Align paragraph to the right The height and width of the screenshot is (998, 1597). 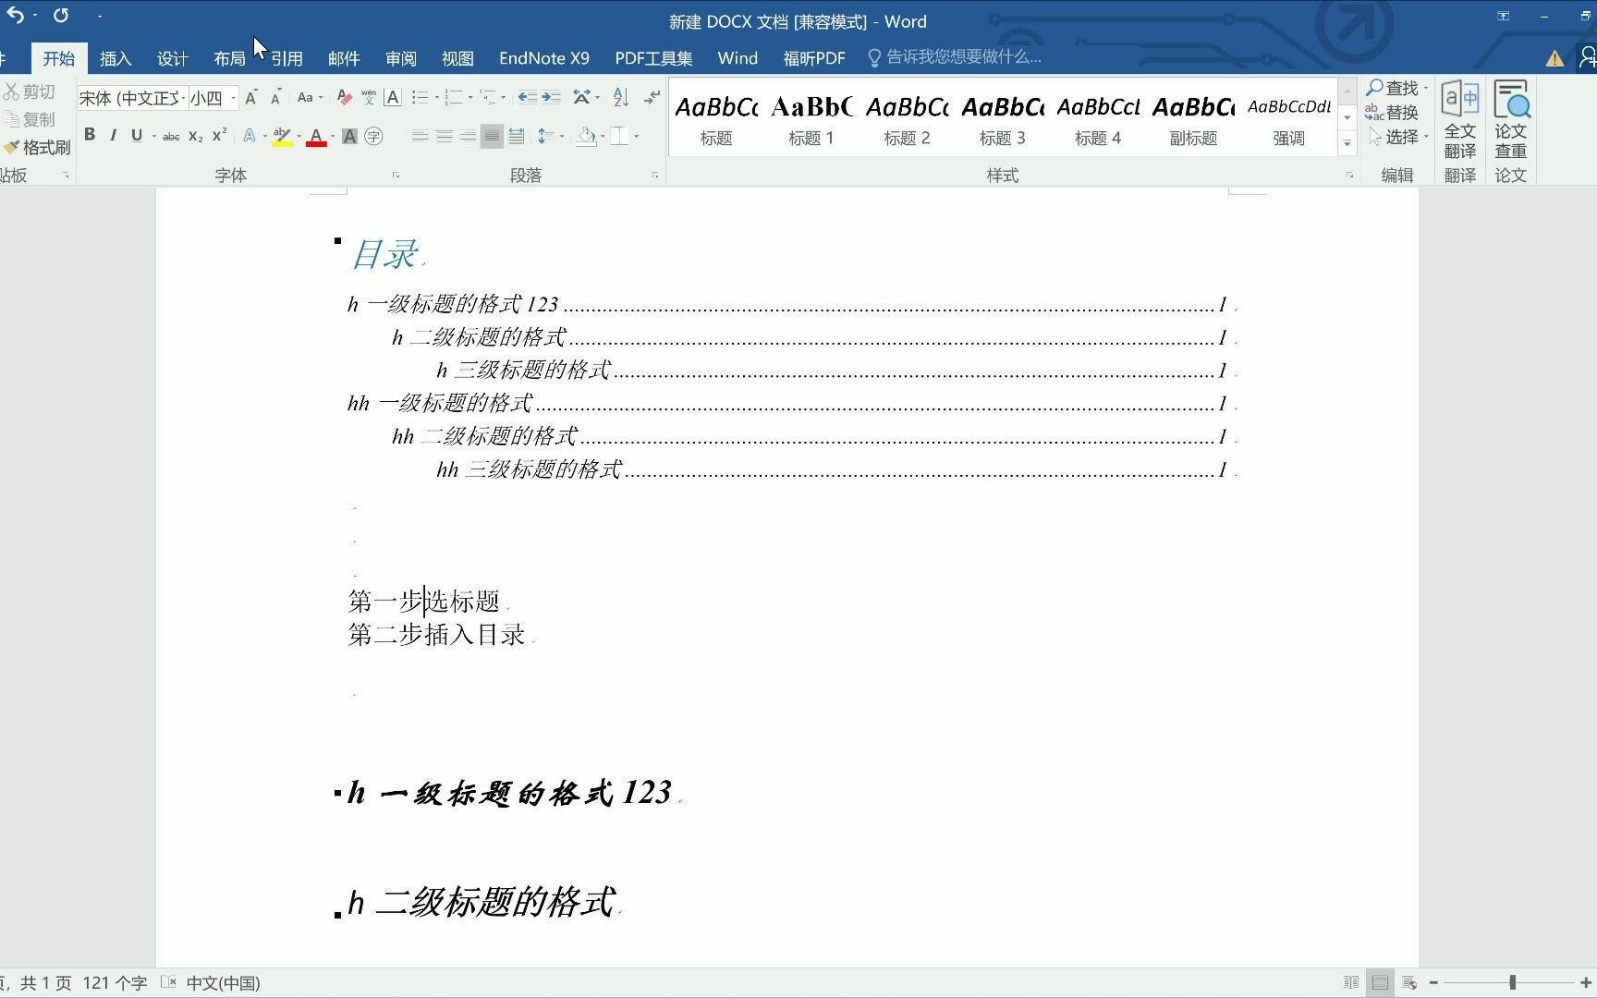(x=468, y=137)
